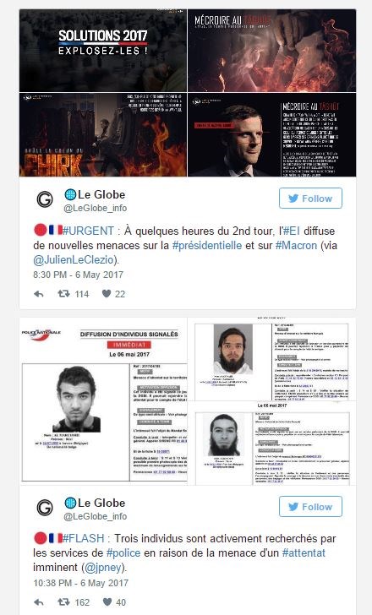372x615 pixels.
Task: Open the @LeGlobe_info handle on second tweet
Action: tap(96, 516)
